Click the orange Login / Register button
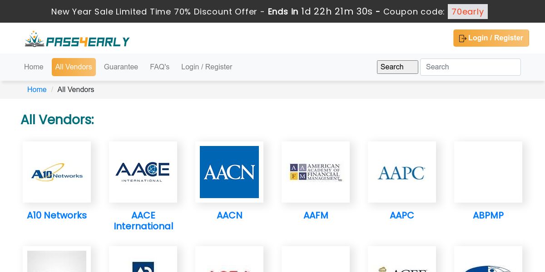This screenshot has width=545, height=272. click(x=491, y=38)
